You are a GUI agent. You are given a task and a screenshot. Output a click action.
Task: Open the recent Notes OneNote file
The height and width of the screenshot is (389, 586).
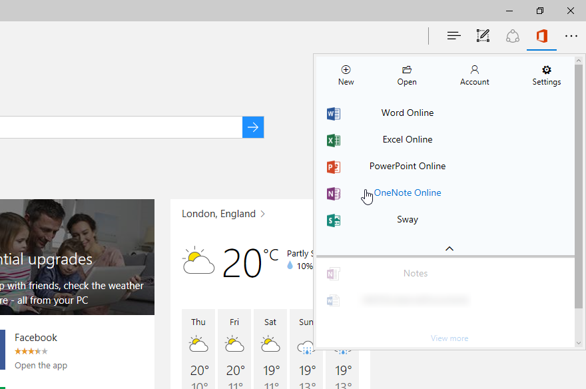[416, 273]
